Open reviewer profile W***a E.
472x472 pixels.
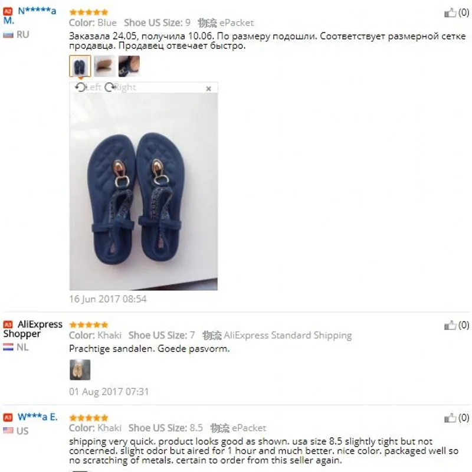tap(37, 417)
